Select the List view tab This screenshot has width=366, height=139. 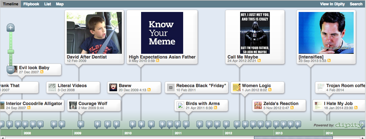[48, 4]
